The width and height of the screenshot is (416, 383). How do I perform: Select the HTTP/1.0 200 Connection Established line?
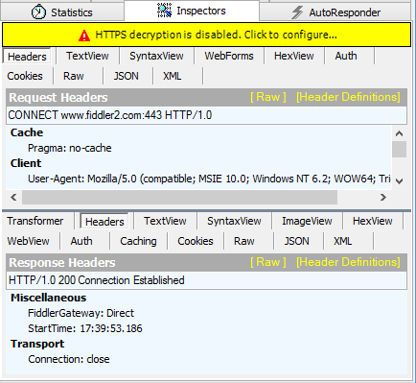click(x=206, y=280)
